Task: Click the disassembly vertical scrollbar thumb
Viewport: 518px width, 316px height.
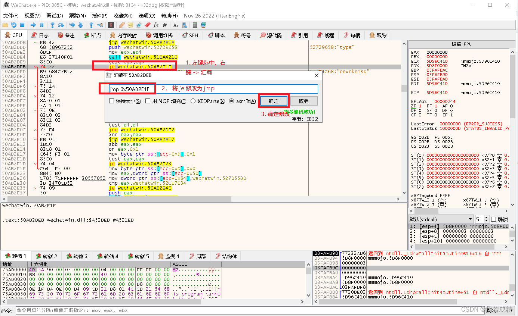Action: coord(404,88)
